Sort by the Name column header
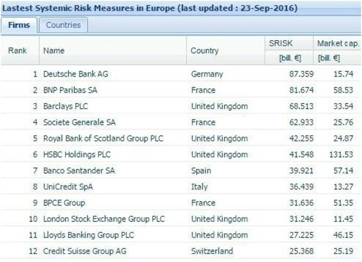 click(54, 50)
